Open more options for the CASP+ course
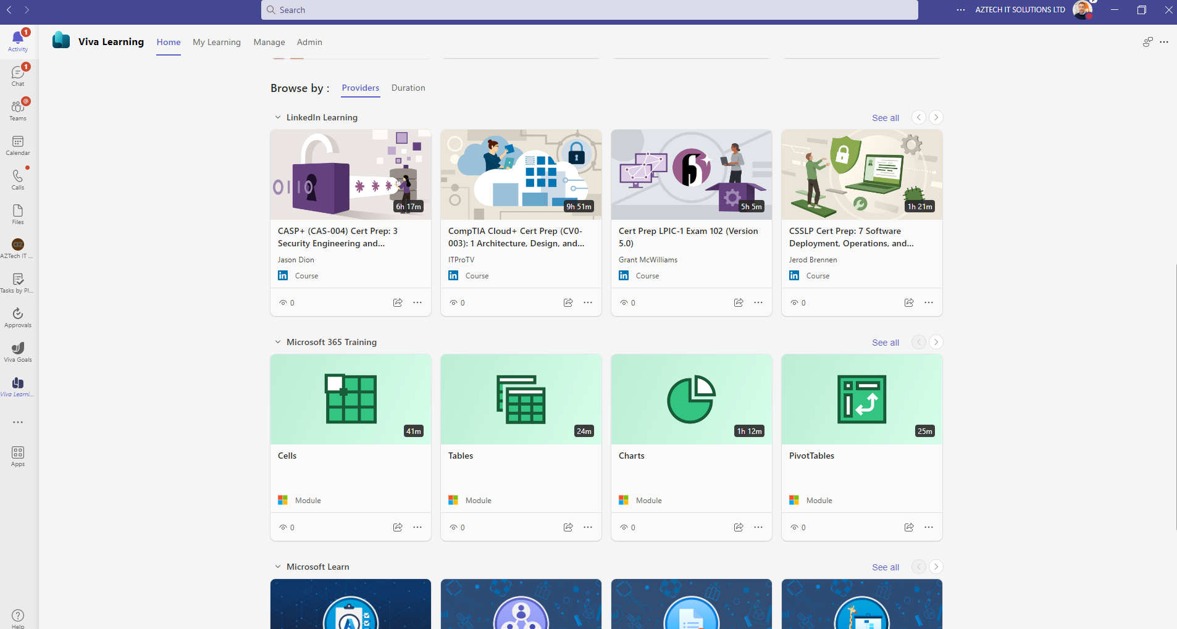This screenshot has height=629, width=1177. click(x=418, y=302)
